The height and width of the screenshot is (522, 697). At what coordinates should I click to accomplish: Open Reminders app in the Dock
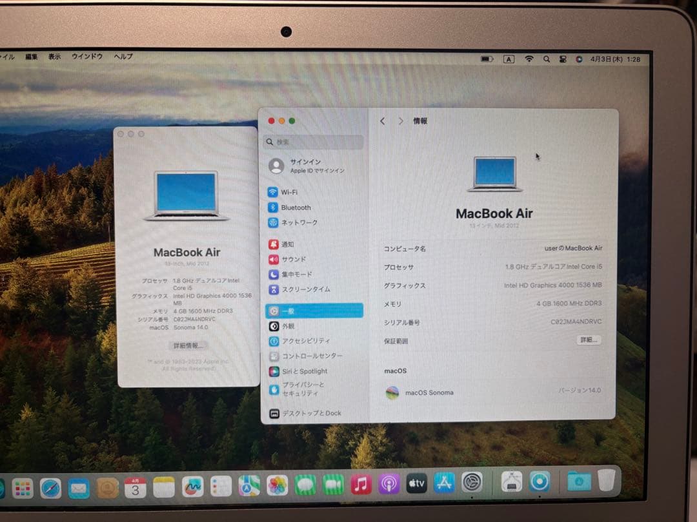pos(221,486)
